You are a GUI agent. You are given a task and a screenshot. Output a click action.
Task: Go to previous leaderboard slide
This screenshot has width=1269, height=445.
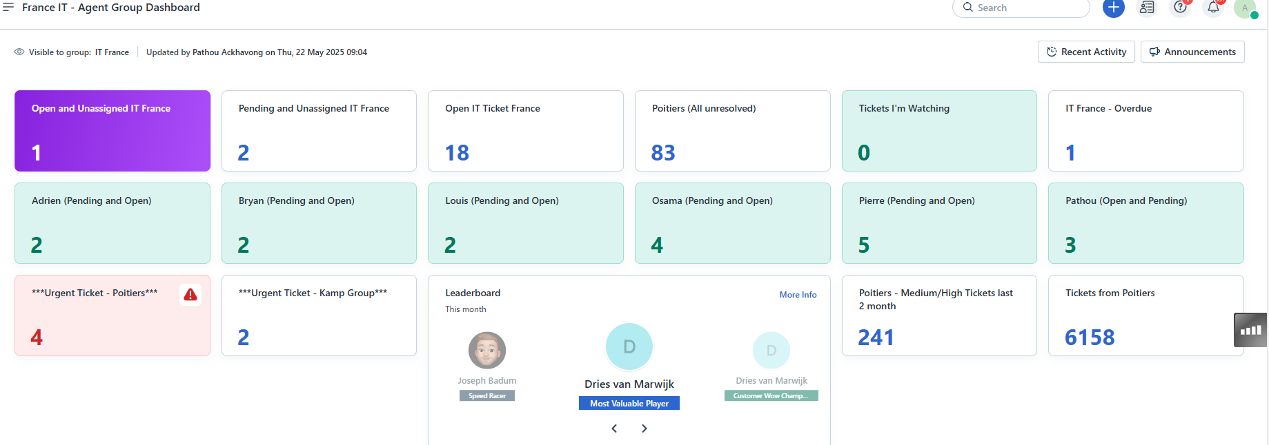(614, 428)
